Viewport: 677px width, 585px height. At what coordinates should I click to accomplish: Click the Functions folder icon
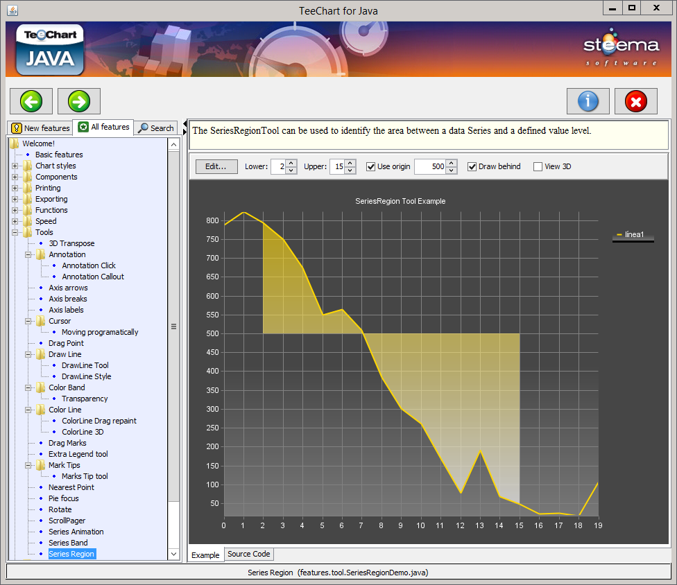click(28, 210)
